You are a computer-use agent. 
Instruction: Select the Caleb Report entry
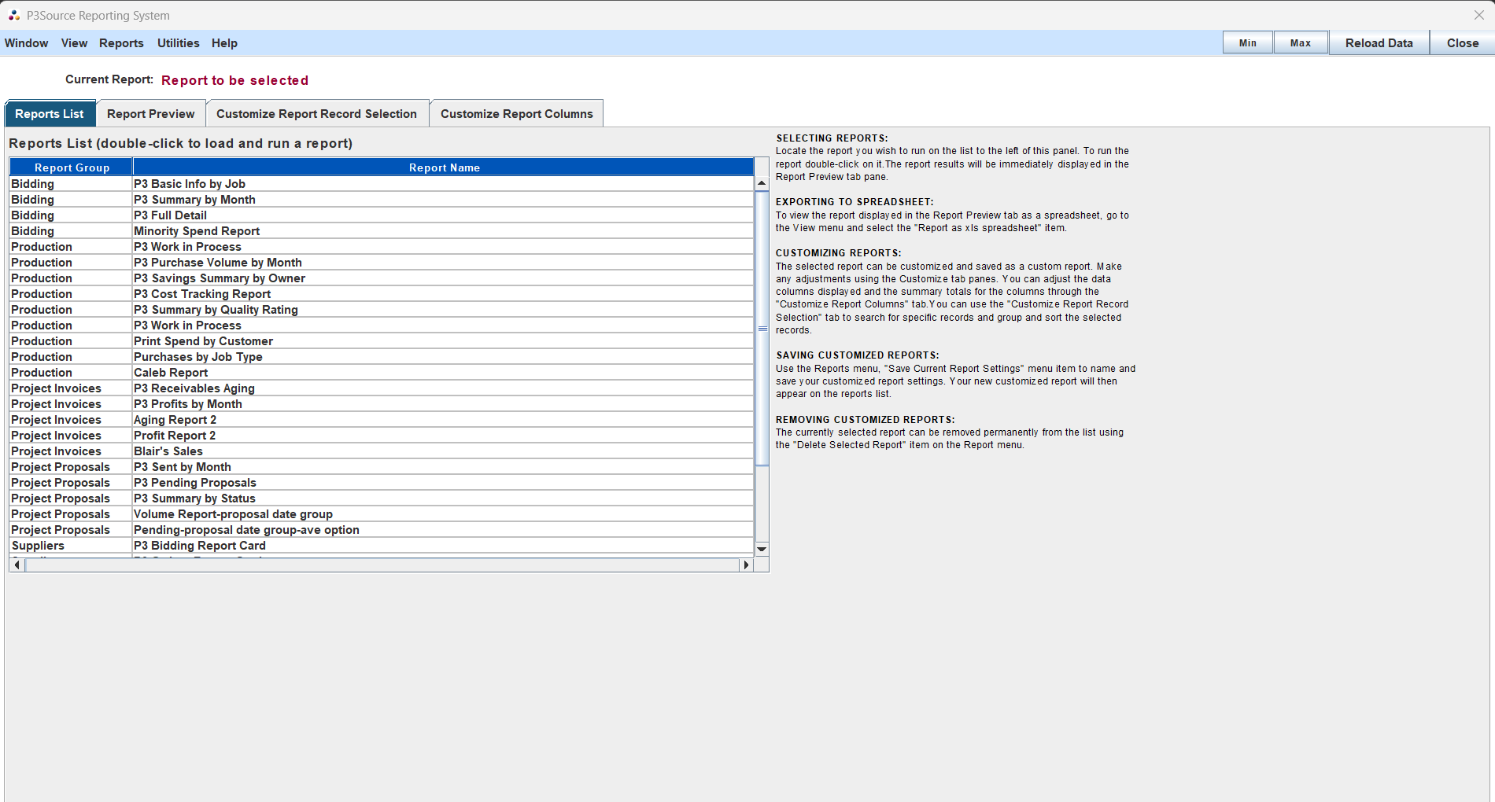[x=171, y=372]
